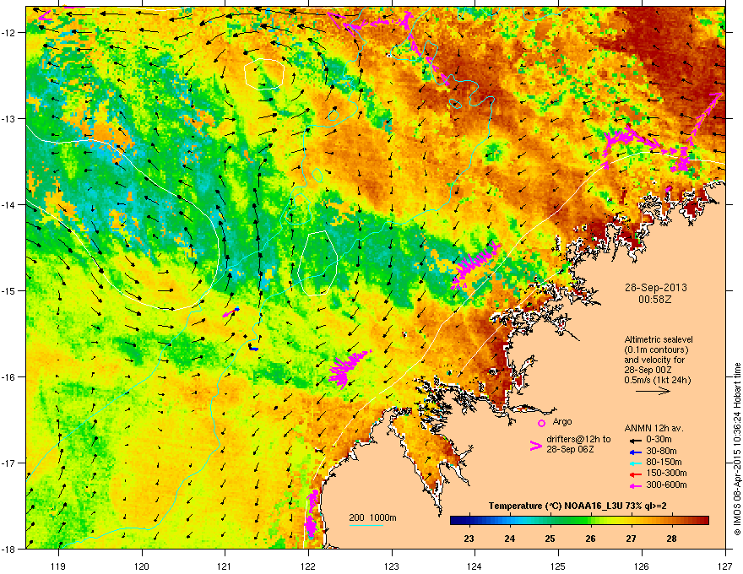The width and height of the screenshot is (743, 574).
Task: Click the '80-150m' depth label
Action: [664, 463]
